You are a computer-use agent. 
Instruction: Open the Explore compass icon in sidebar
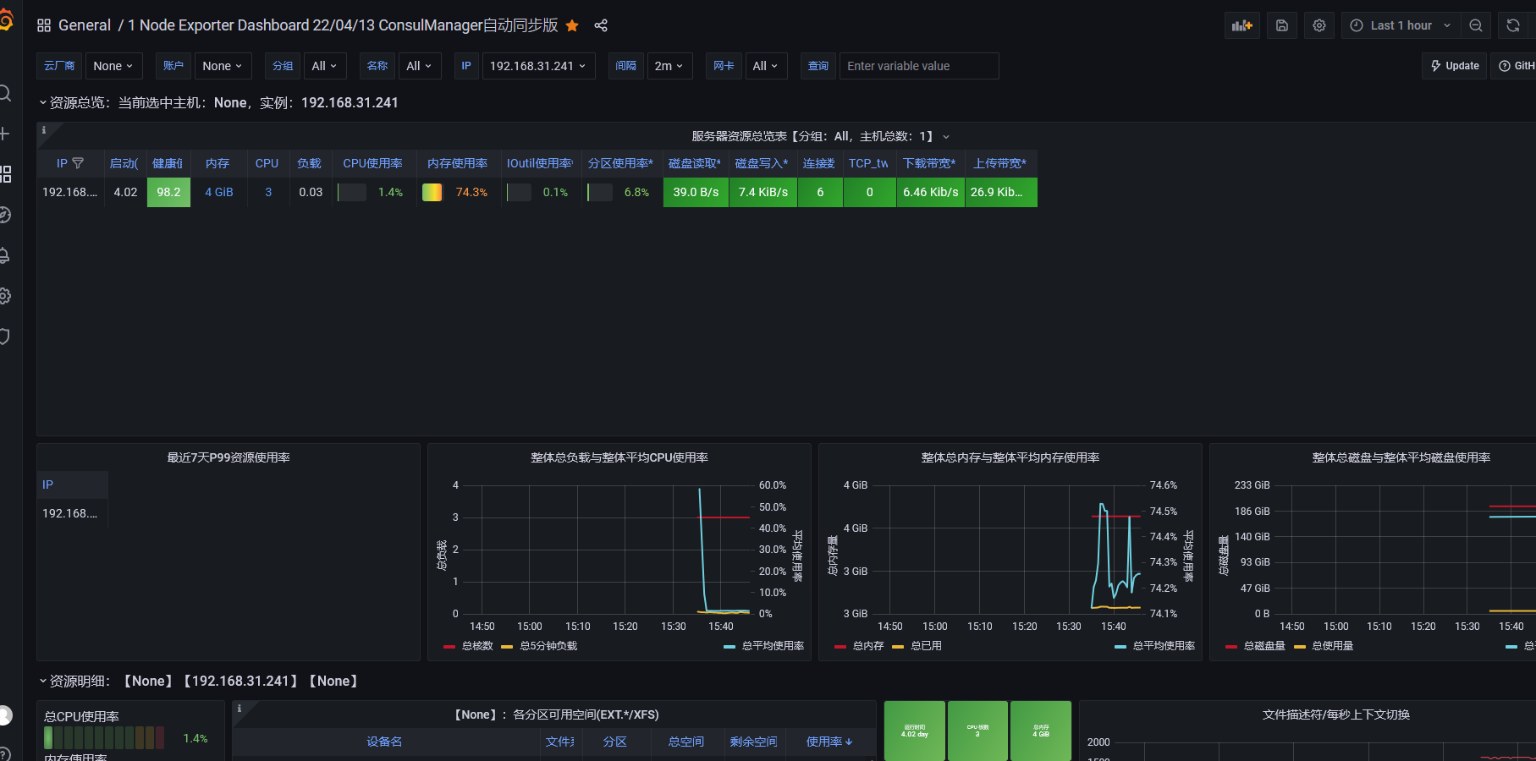click(x=4, y=215)
